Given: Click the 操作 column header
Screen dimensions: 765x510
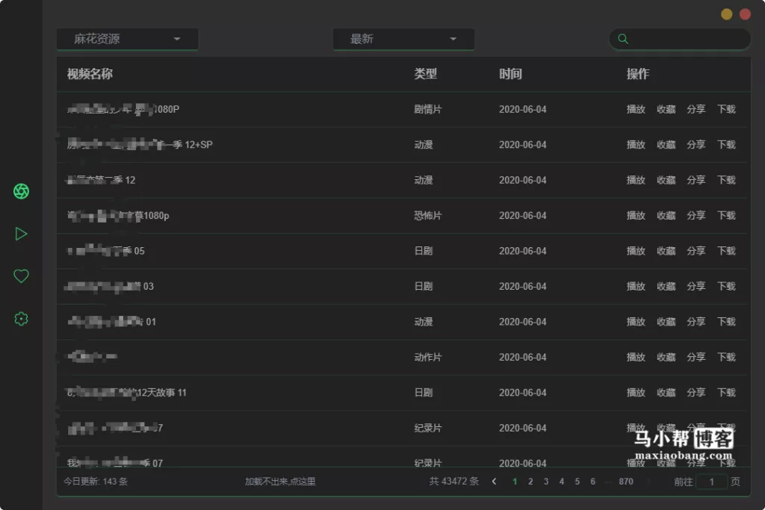Looking at the screenshot, I should pyautogui.click(x=638, y=74).
